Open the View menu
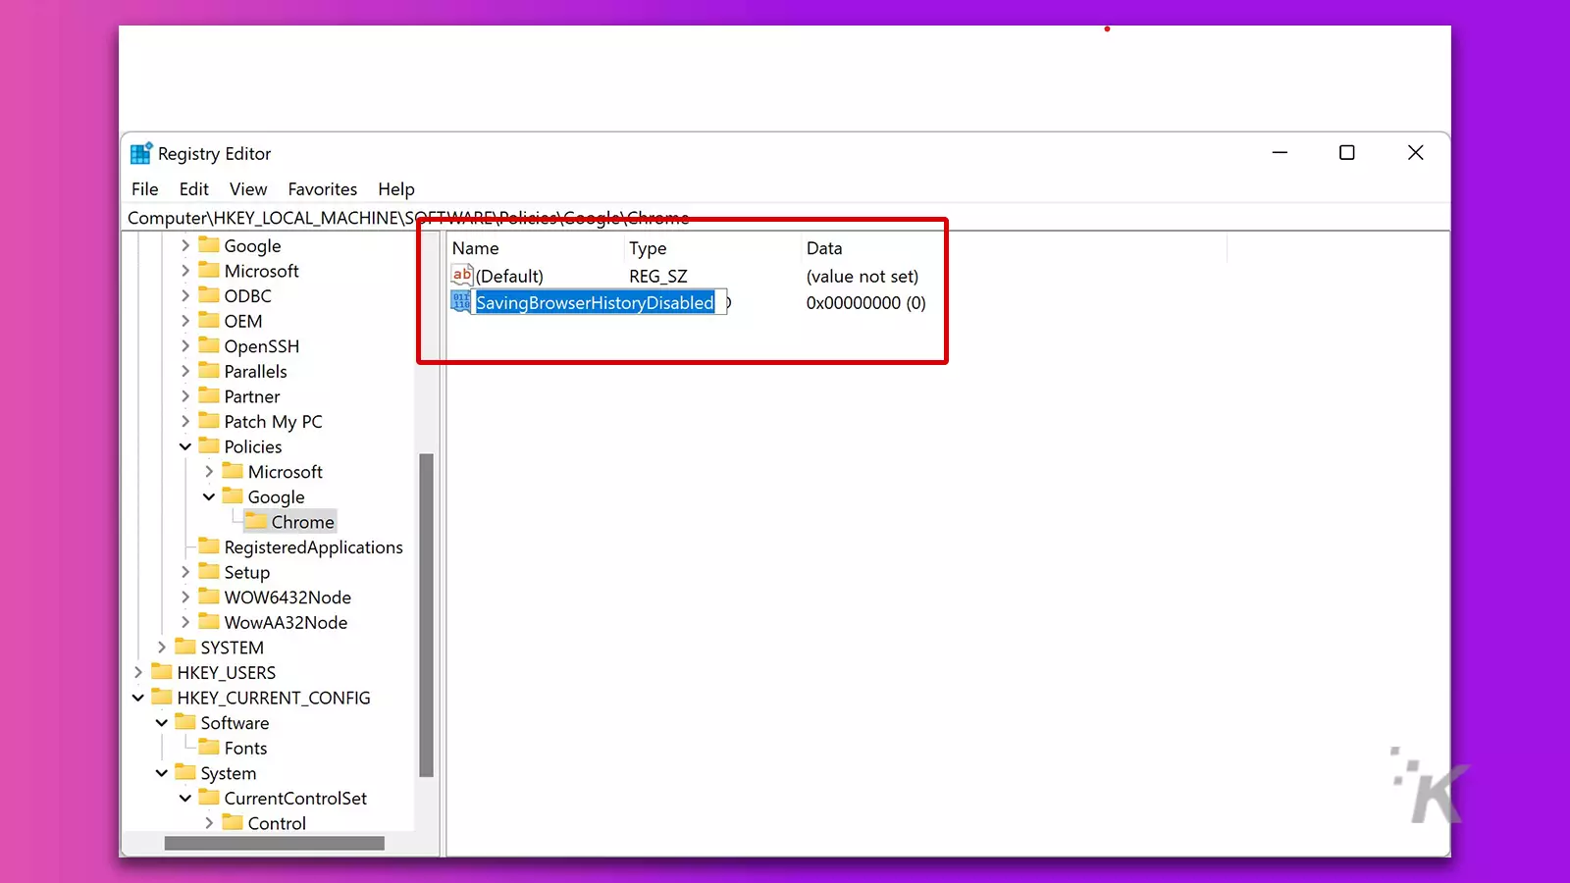Screen dimensions: 1570x883 [248, 189]
